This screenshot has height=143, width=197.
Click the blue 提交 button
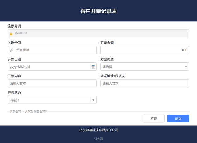point(178,119)
